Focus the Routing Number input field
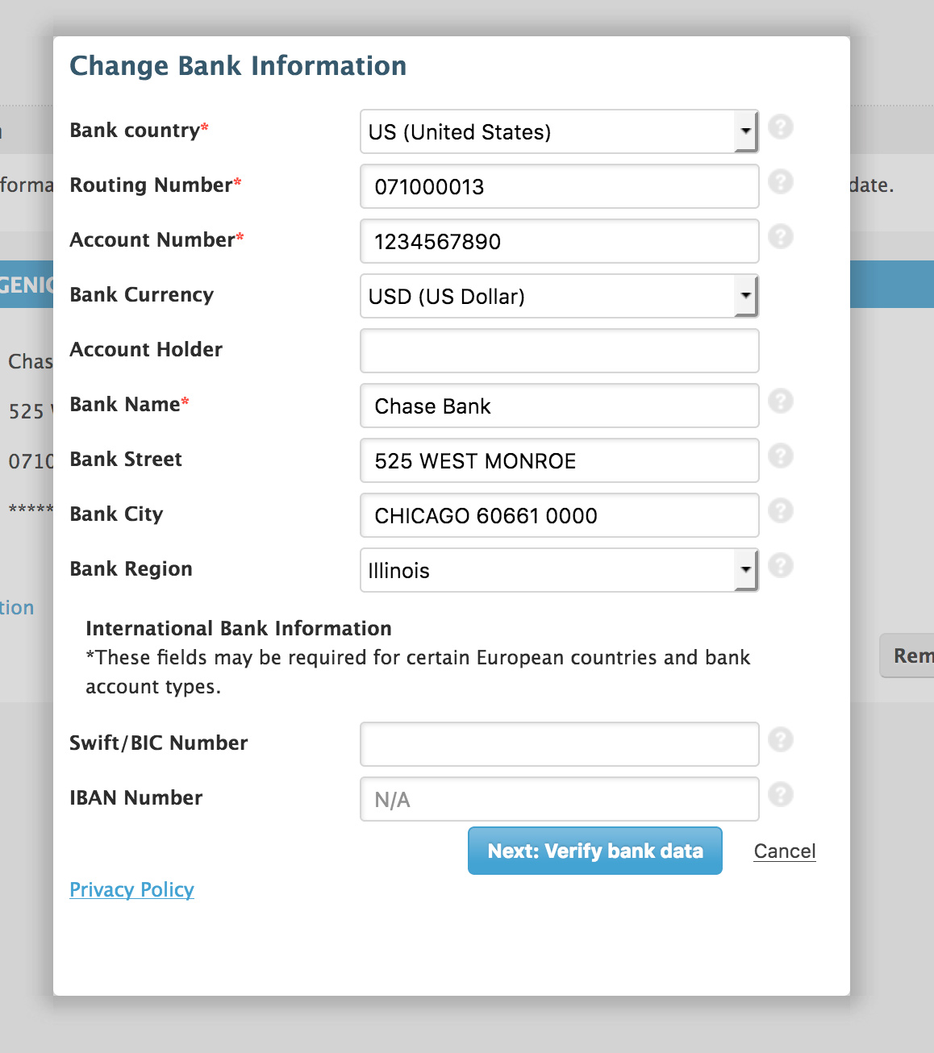This screenshot has width=934, height=1053. (559, 187)
